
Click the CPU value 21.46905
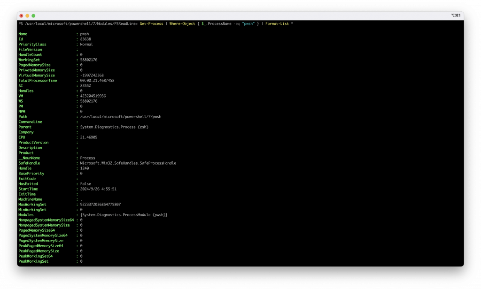point(89,137)
